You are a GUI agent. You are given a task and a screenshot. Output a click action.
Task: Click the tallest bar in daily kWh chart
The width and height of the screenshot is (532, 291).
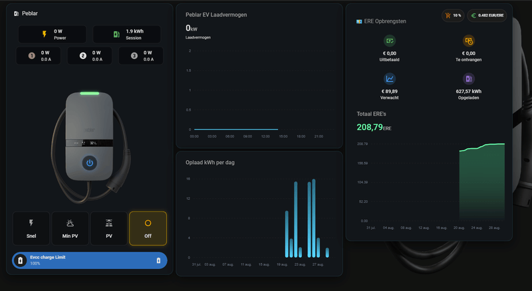tap(314, 218)
